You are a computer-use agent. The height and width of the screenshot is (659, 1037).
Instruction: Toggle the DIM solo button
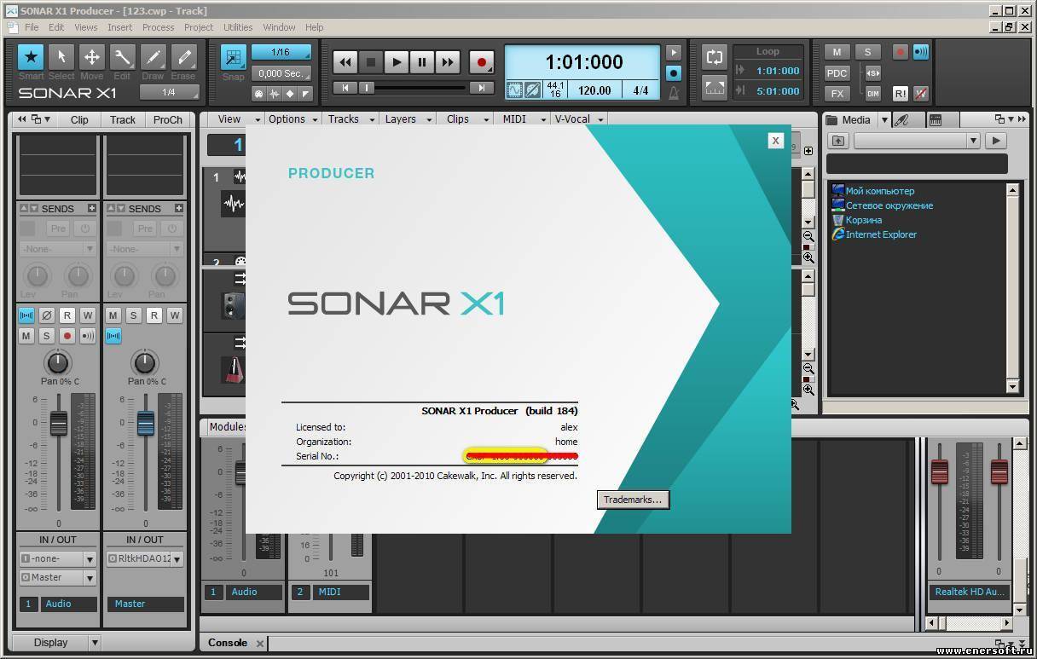(873, 94)
